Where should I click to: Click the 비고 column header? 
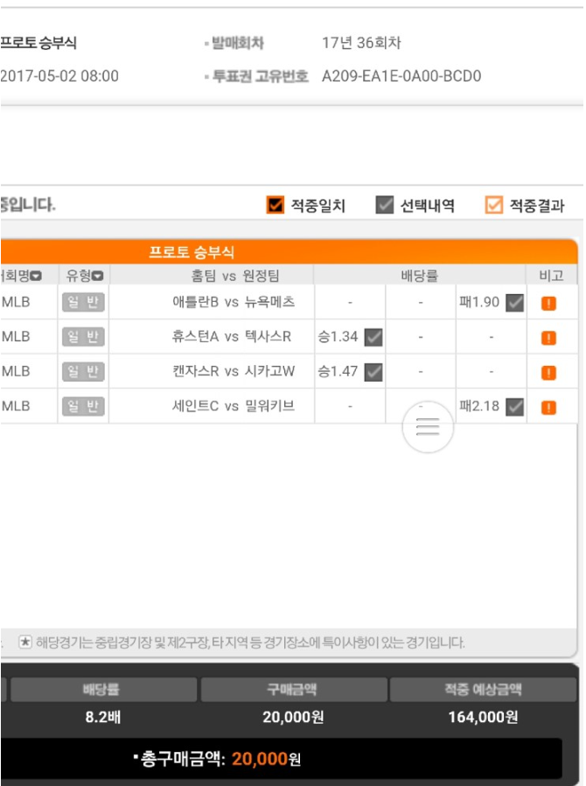[551, 275]
